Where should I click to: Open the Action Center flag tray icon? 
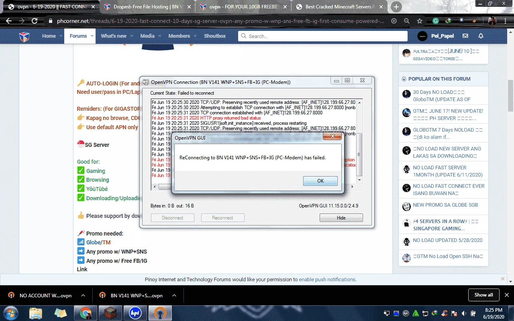click(x=455, y=313)
